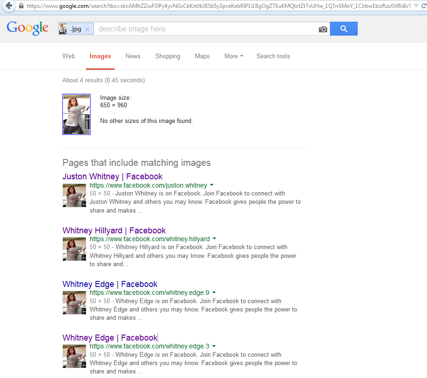
Task: Open the address bar history dropdown arrow
Action: click(x=416, y=6)
